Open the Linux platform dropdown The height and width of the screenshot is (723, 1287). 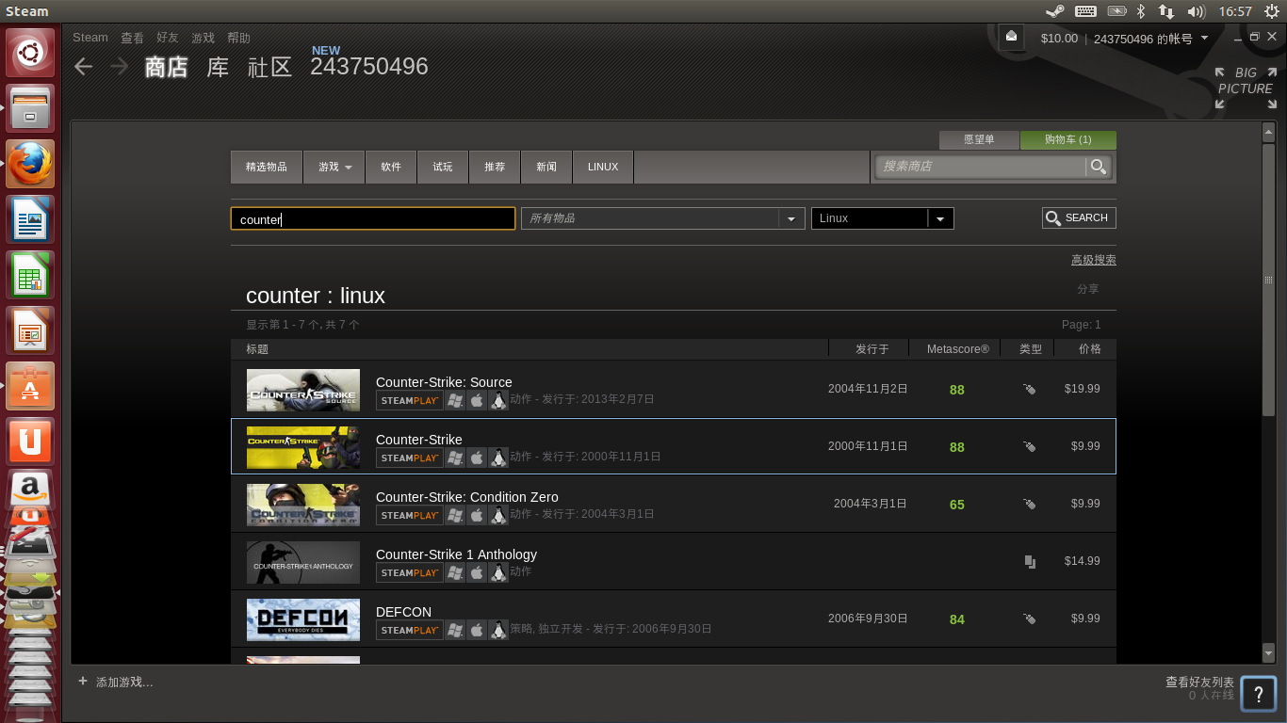883,218
